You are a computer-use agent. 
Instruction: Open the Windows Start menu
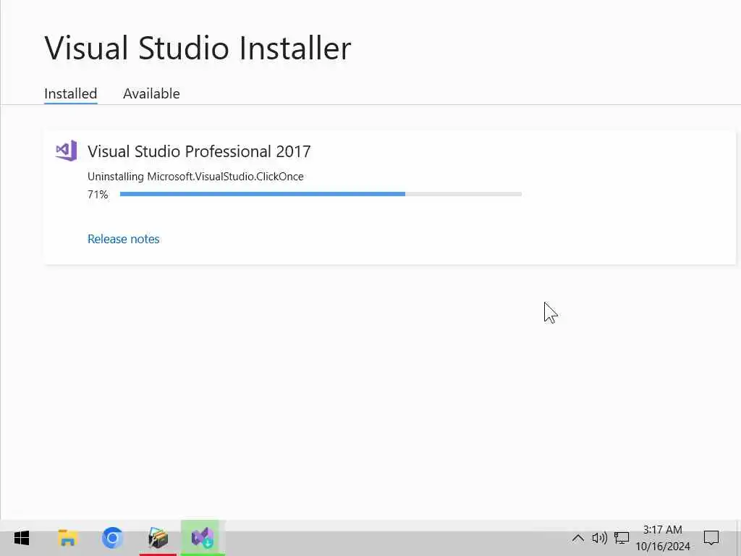click(x=21, y=538)
